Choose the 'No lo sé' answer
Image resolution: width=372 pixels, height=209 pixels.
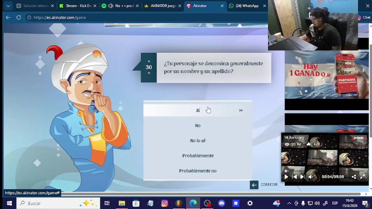point(198,140)
